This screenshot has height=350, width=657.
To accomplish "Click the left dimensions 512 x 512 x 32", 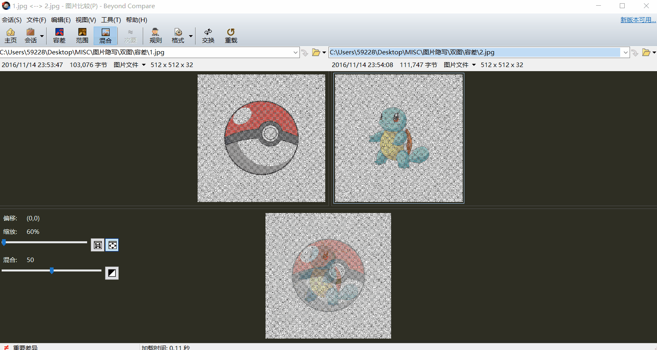I will click(x=172, y=65).
